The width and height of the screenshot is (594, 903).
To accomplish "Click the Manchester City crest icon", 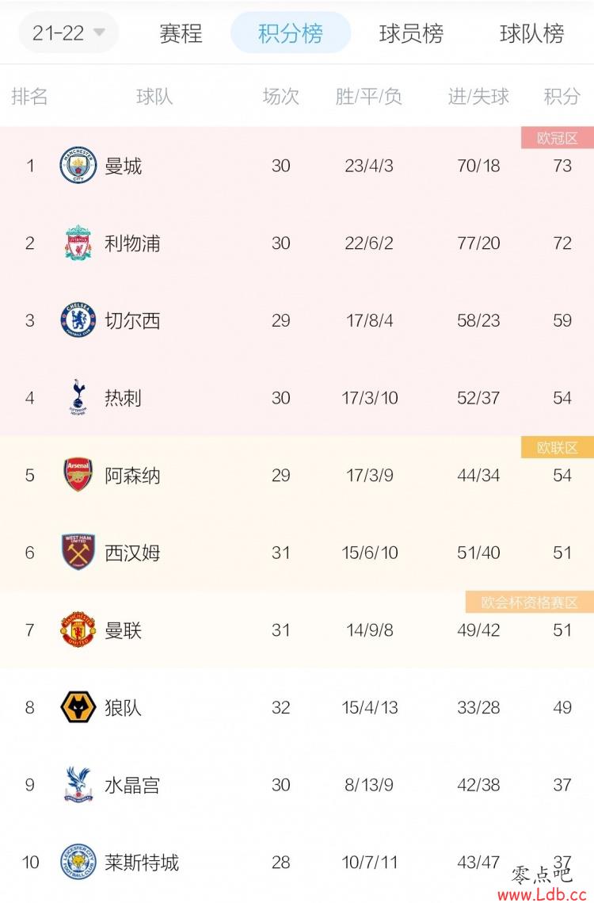I will (x=78, y=165).
